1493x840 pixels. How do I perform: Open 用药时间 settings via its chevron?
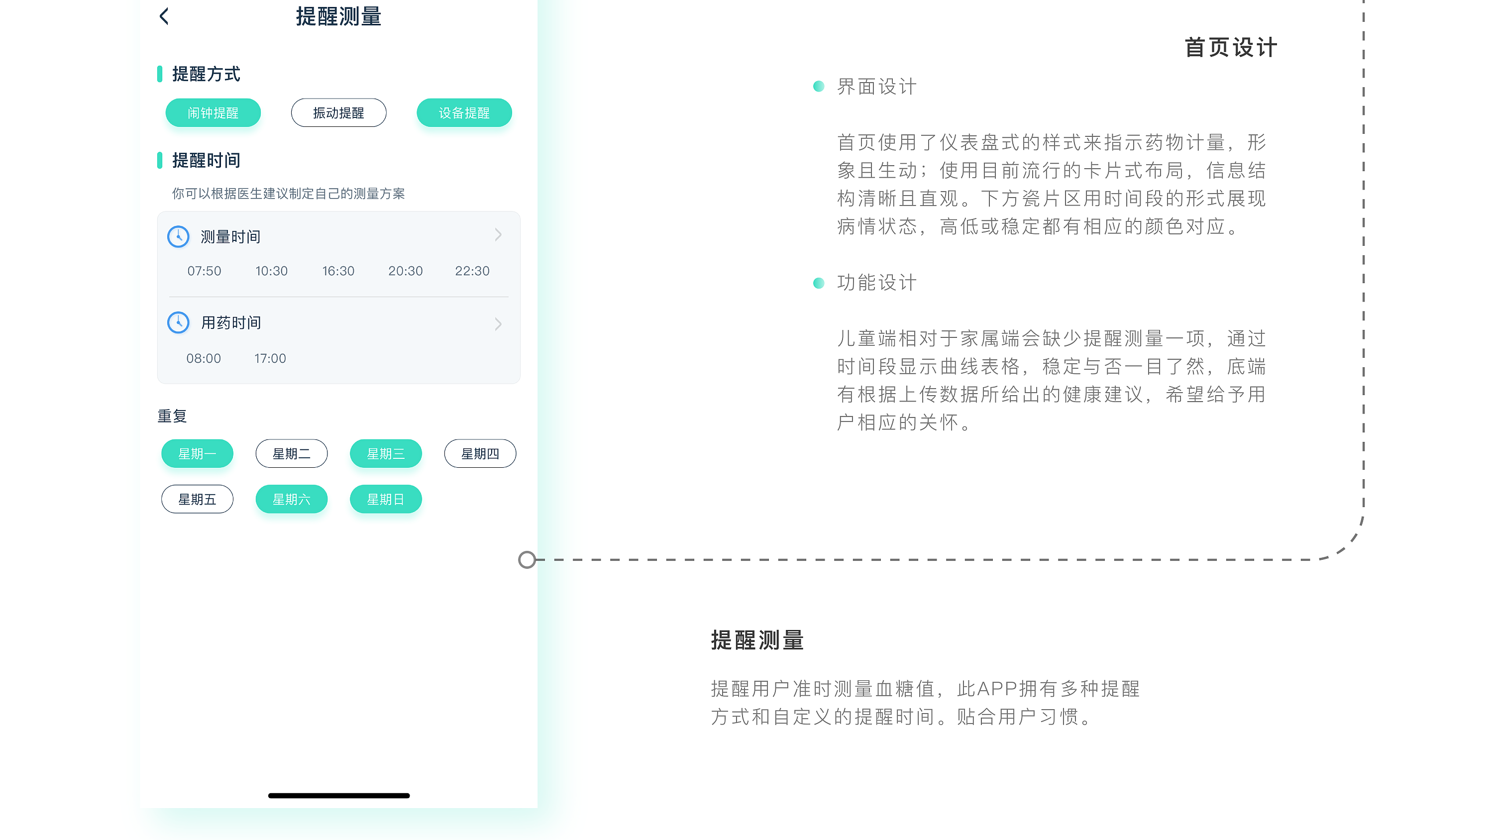click(x=499, y=324)
